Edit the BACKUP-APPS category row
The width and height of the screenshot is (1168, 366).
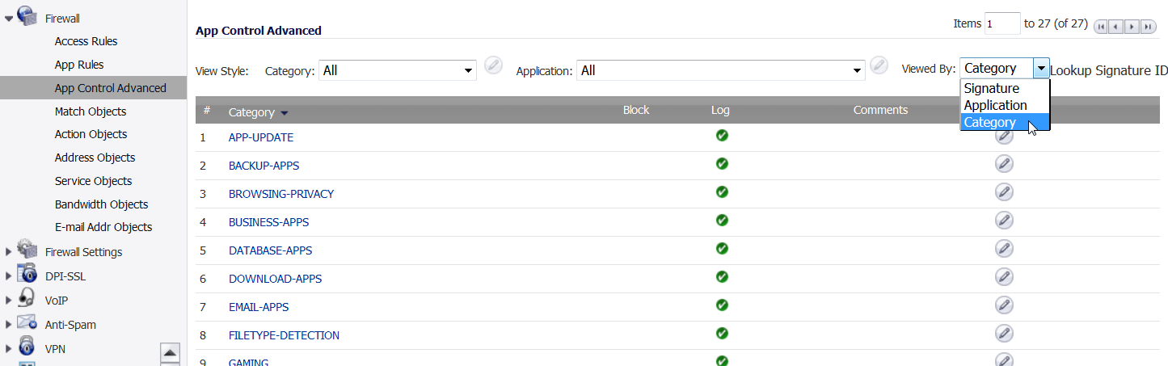(1004, 165)
